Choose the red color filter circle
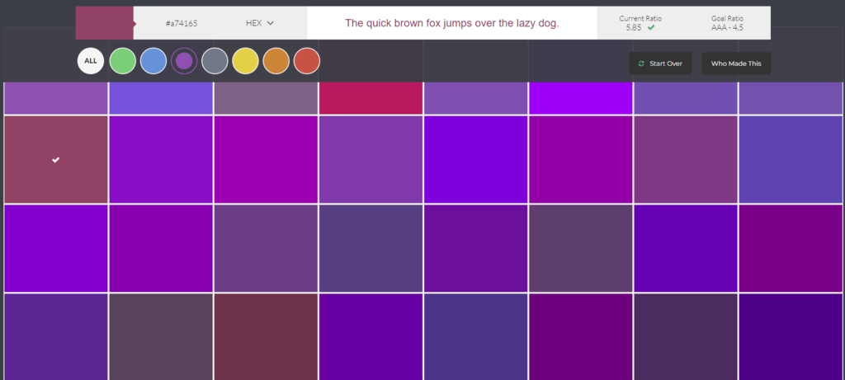Screen dimensions: 845x380 [307, 61]
